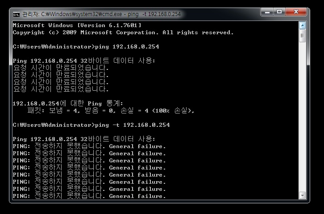Click the fourth "요청 시간이 만료되었습니다" line

61,89
